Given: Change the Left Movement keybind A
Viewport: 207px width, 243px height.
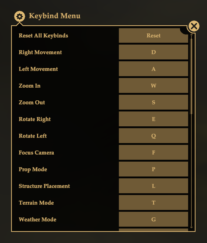Looking at the screenshot, I should [x=153, y=69].
